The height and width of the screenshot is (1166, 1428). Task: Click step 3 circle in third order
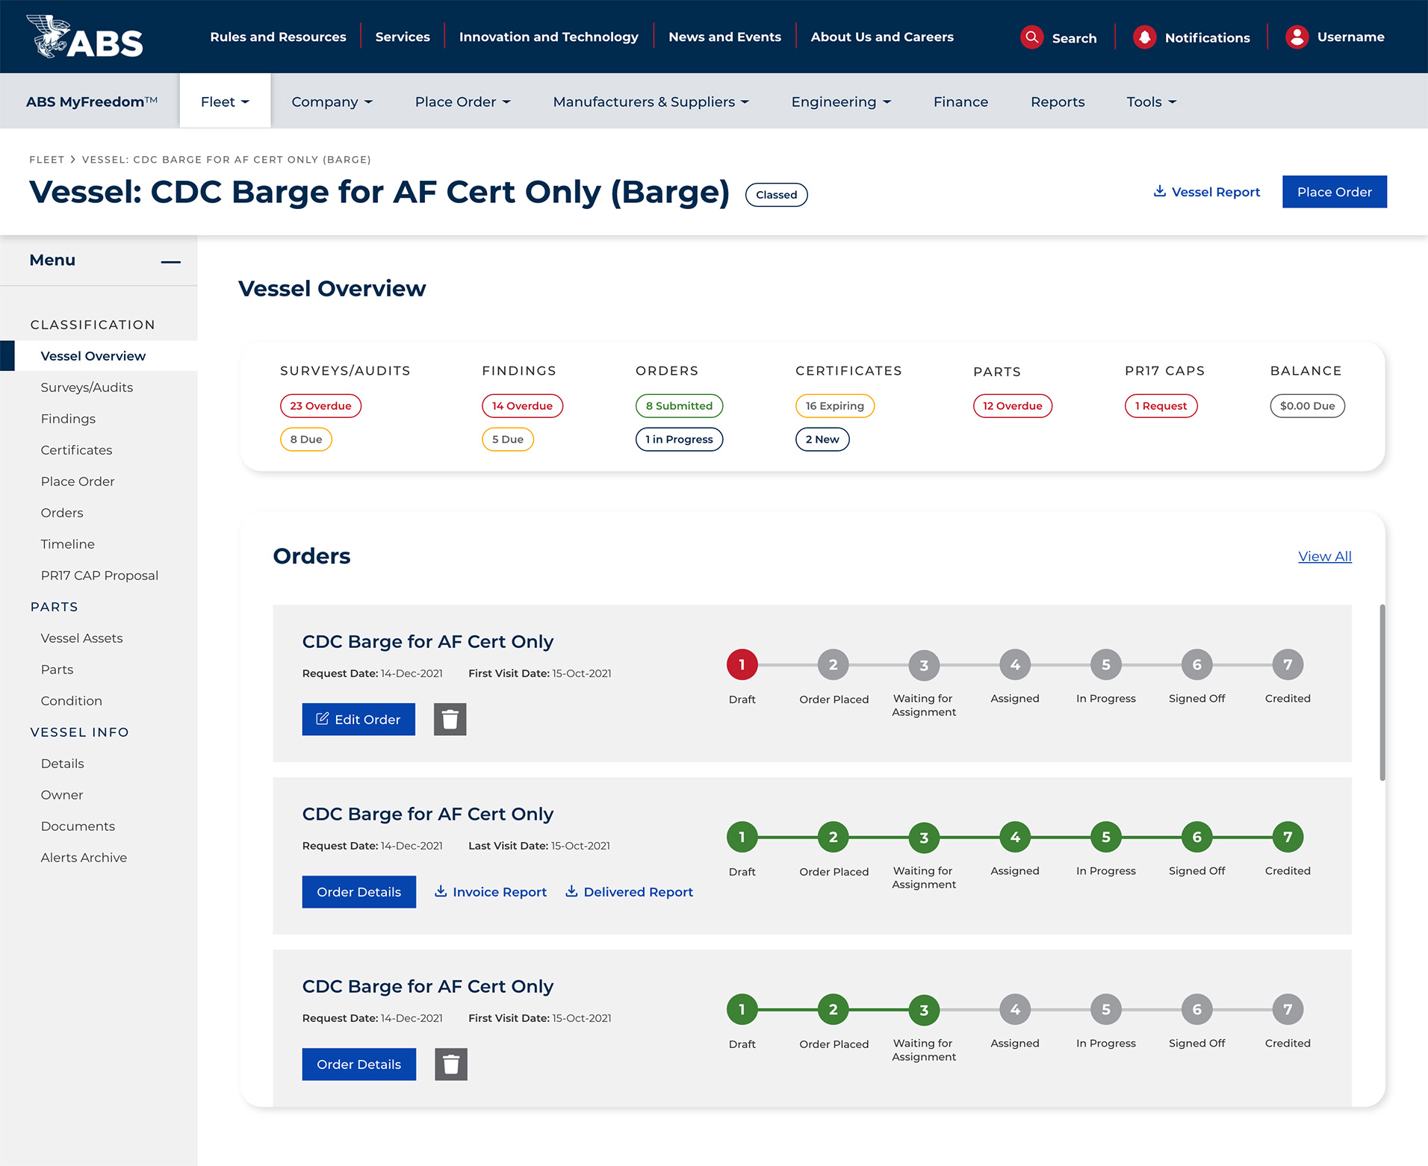tap(924, 1009)
